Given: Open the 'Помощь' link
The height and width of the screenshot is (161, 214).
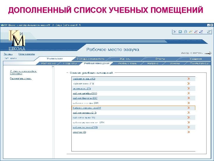Looking at the screenshot, I should click(8, 54).
